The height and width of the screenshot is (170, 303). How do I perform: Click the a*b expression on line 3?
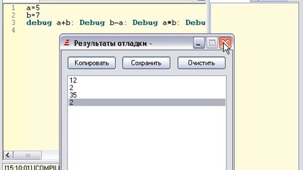tap(169, 23)
